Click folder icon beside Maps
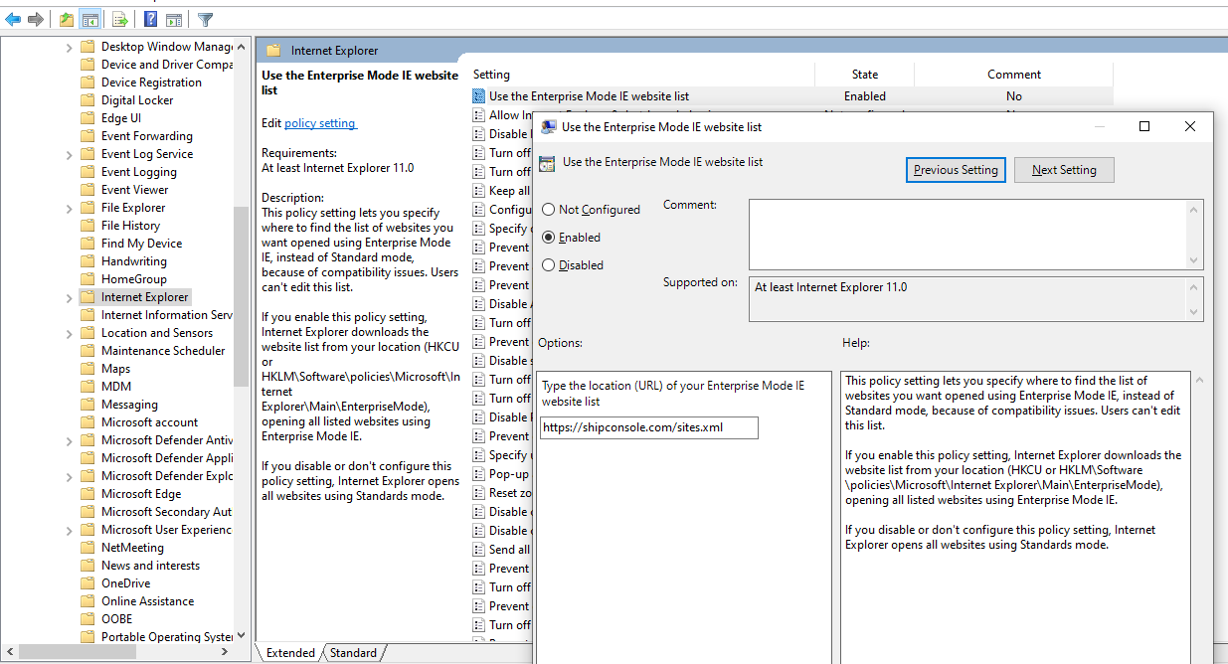Image resolution: width=1228 pixels, height=664 pixels. pos(88,369)
